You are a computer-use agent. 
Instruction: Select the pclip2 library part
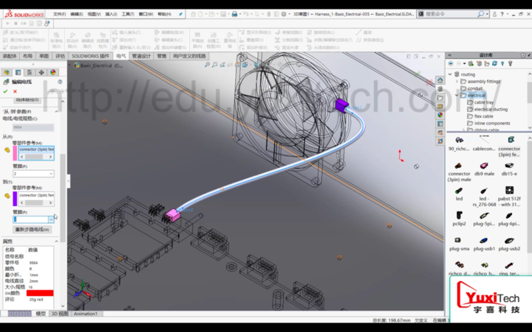(459, 219)
